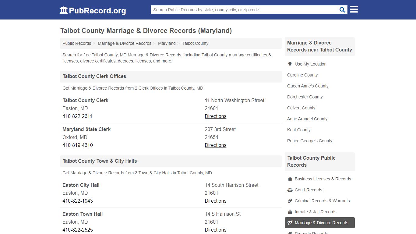The height and width of the screenshot is (234, 416).
Task: Click the search magnifier icon
Action: [x=342, y=10]
